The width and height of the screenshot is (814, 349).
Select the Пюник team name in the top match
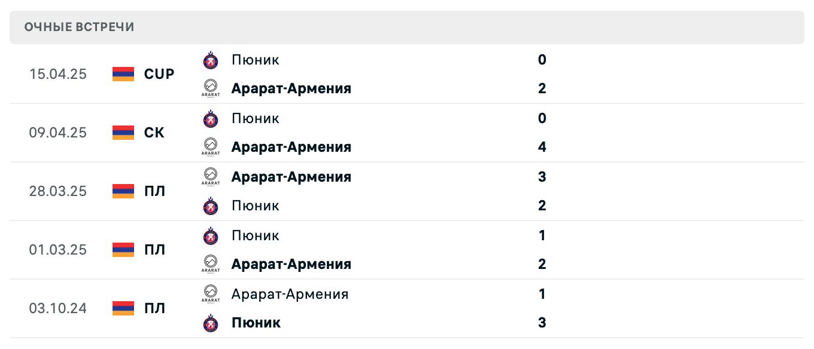(255, 60)
